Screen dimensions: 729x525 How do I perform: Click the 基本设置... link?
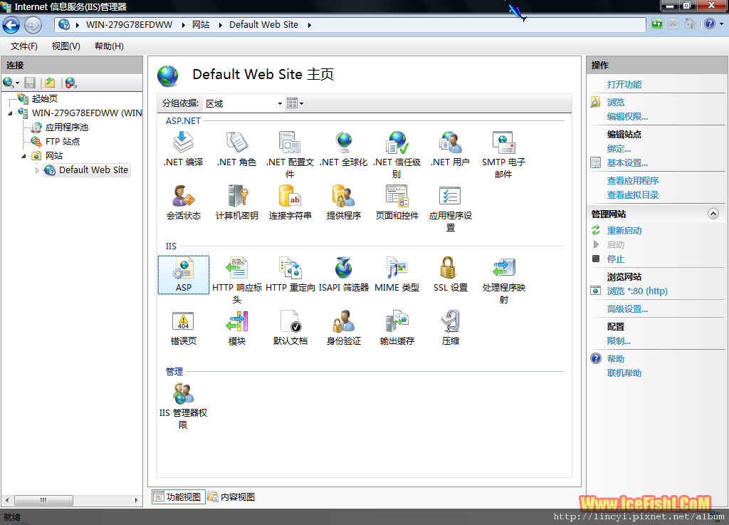coord(627,162)
